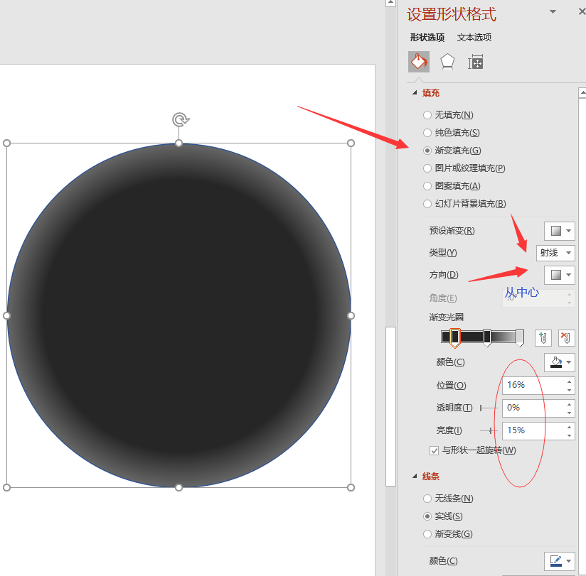Increase the 位置 position value

(x=569, y=381)
